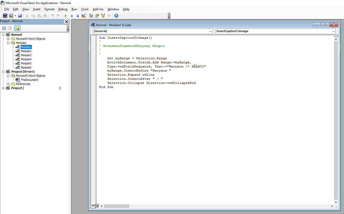
Task: Select ThisDocument in project tree
Action: point(30,80)
